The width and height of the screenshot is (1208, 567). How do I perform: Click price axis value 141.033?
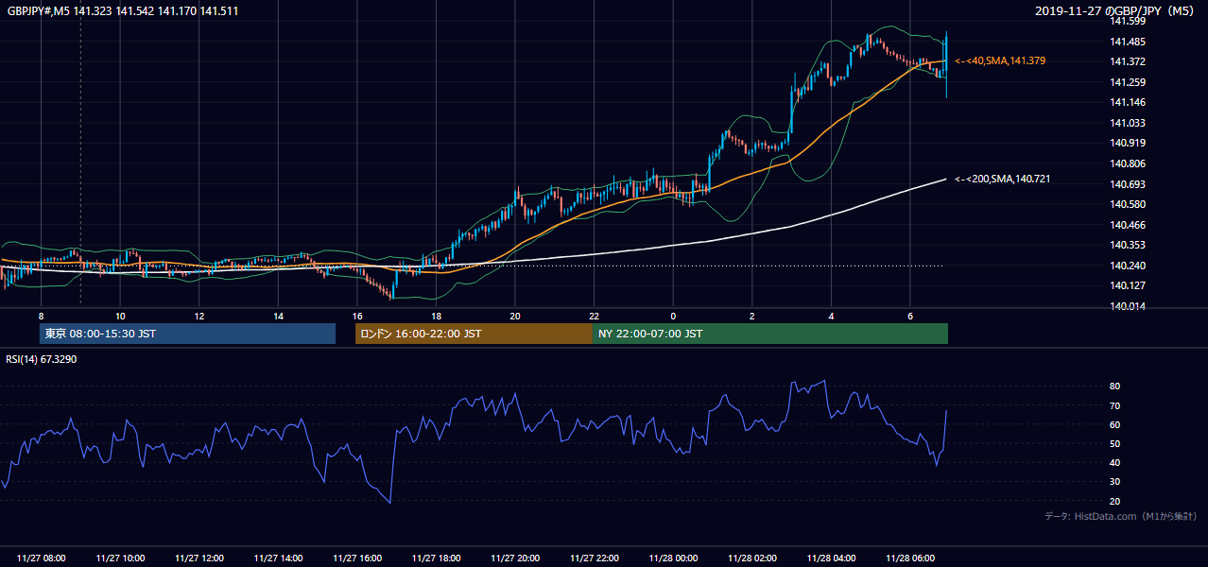coord(1127,123)
